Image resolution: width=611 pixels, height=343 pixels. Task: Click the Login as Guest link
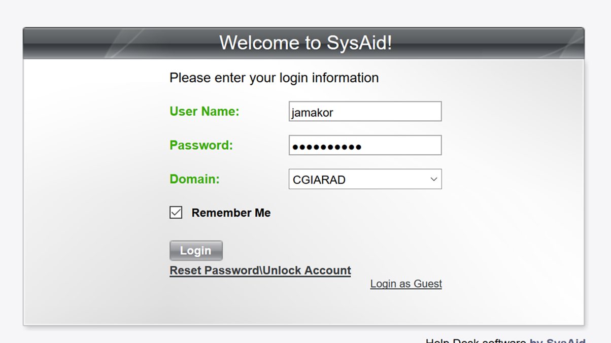405,284
